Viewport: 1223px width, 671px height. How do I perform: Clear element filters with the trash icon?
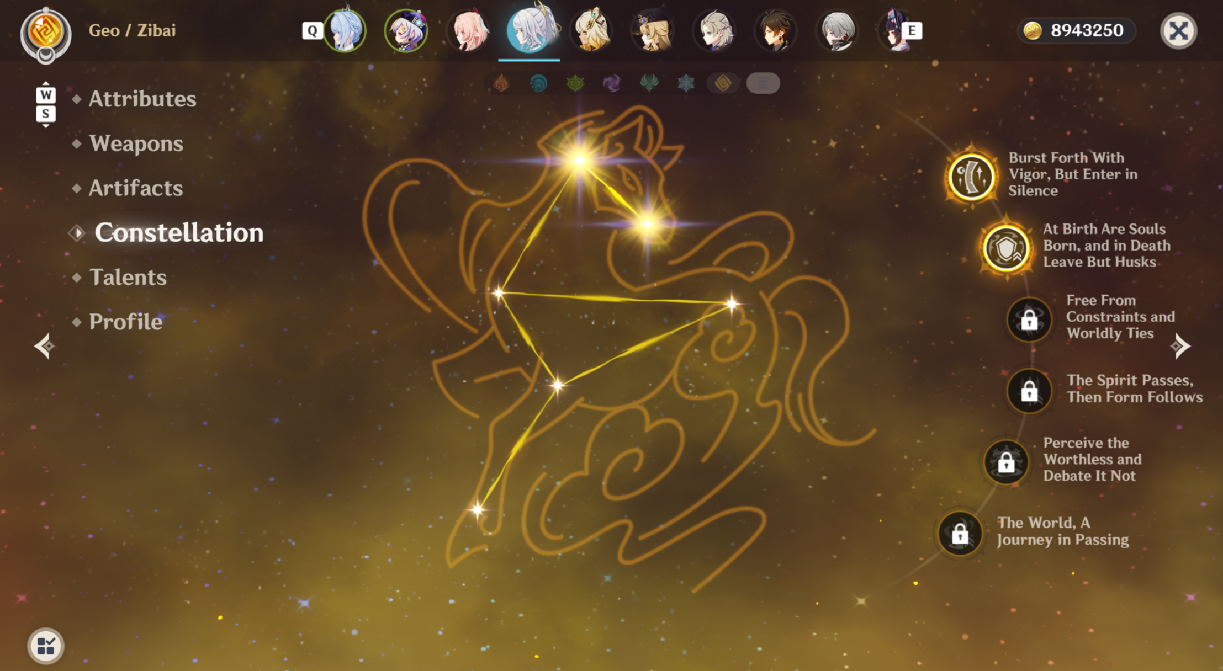763,83
